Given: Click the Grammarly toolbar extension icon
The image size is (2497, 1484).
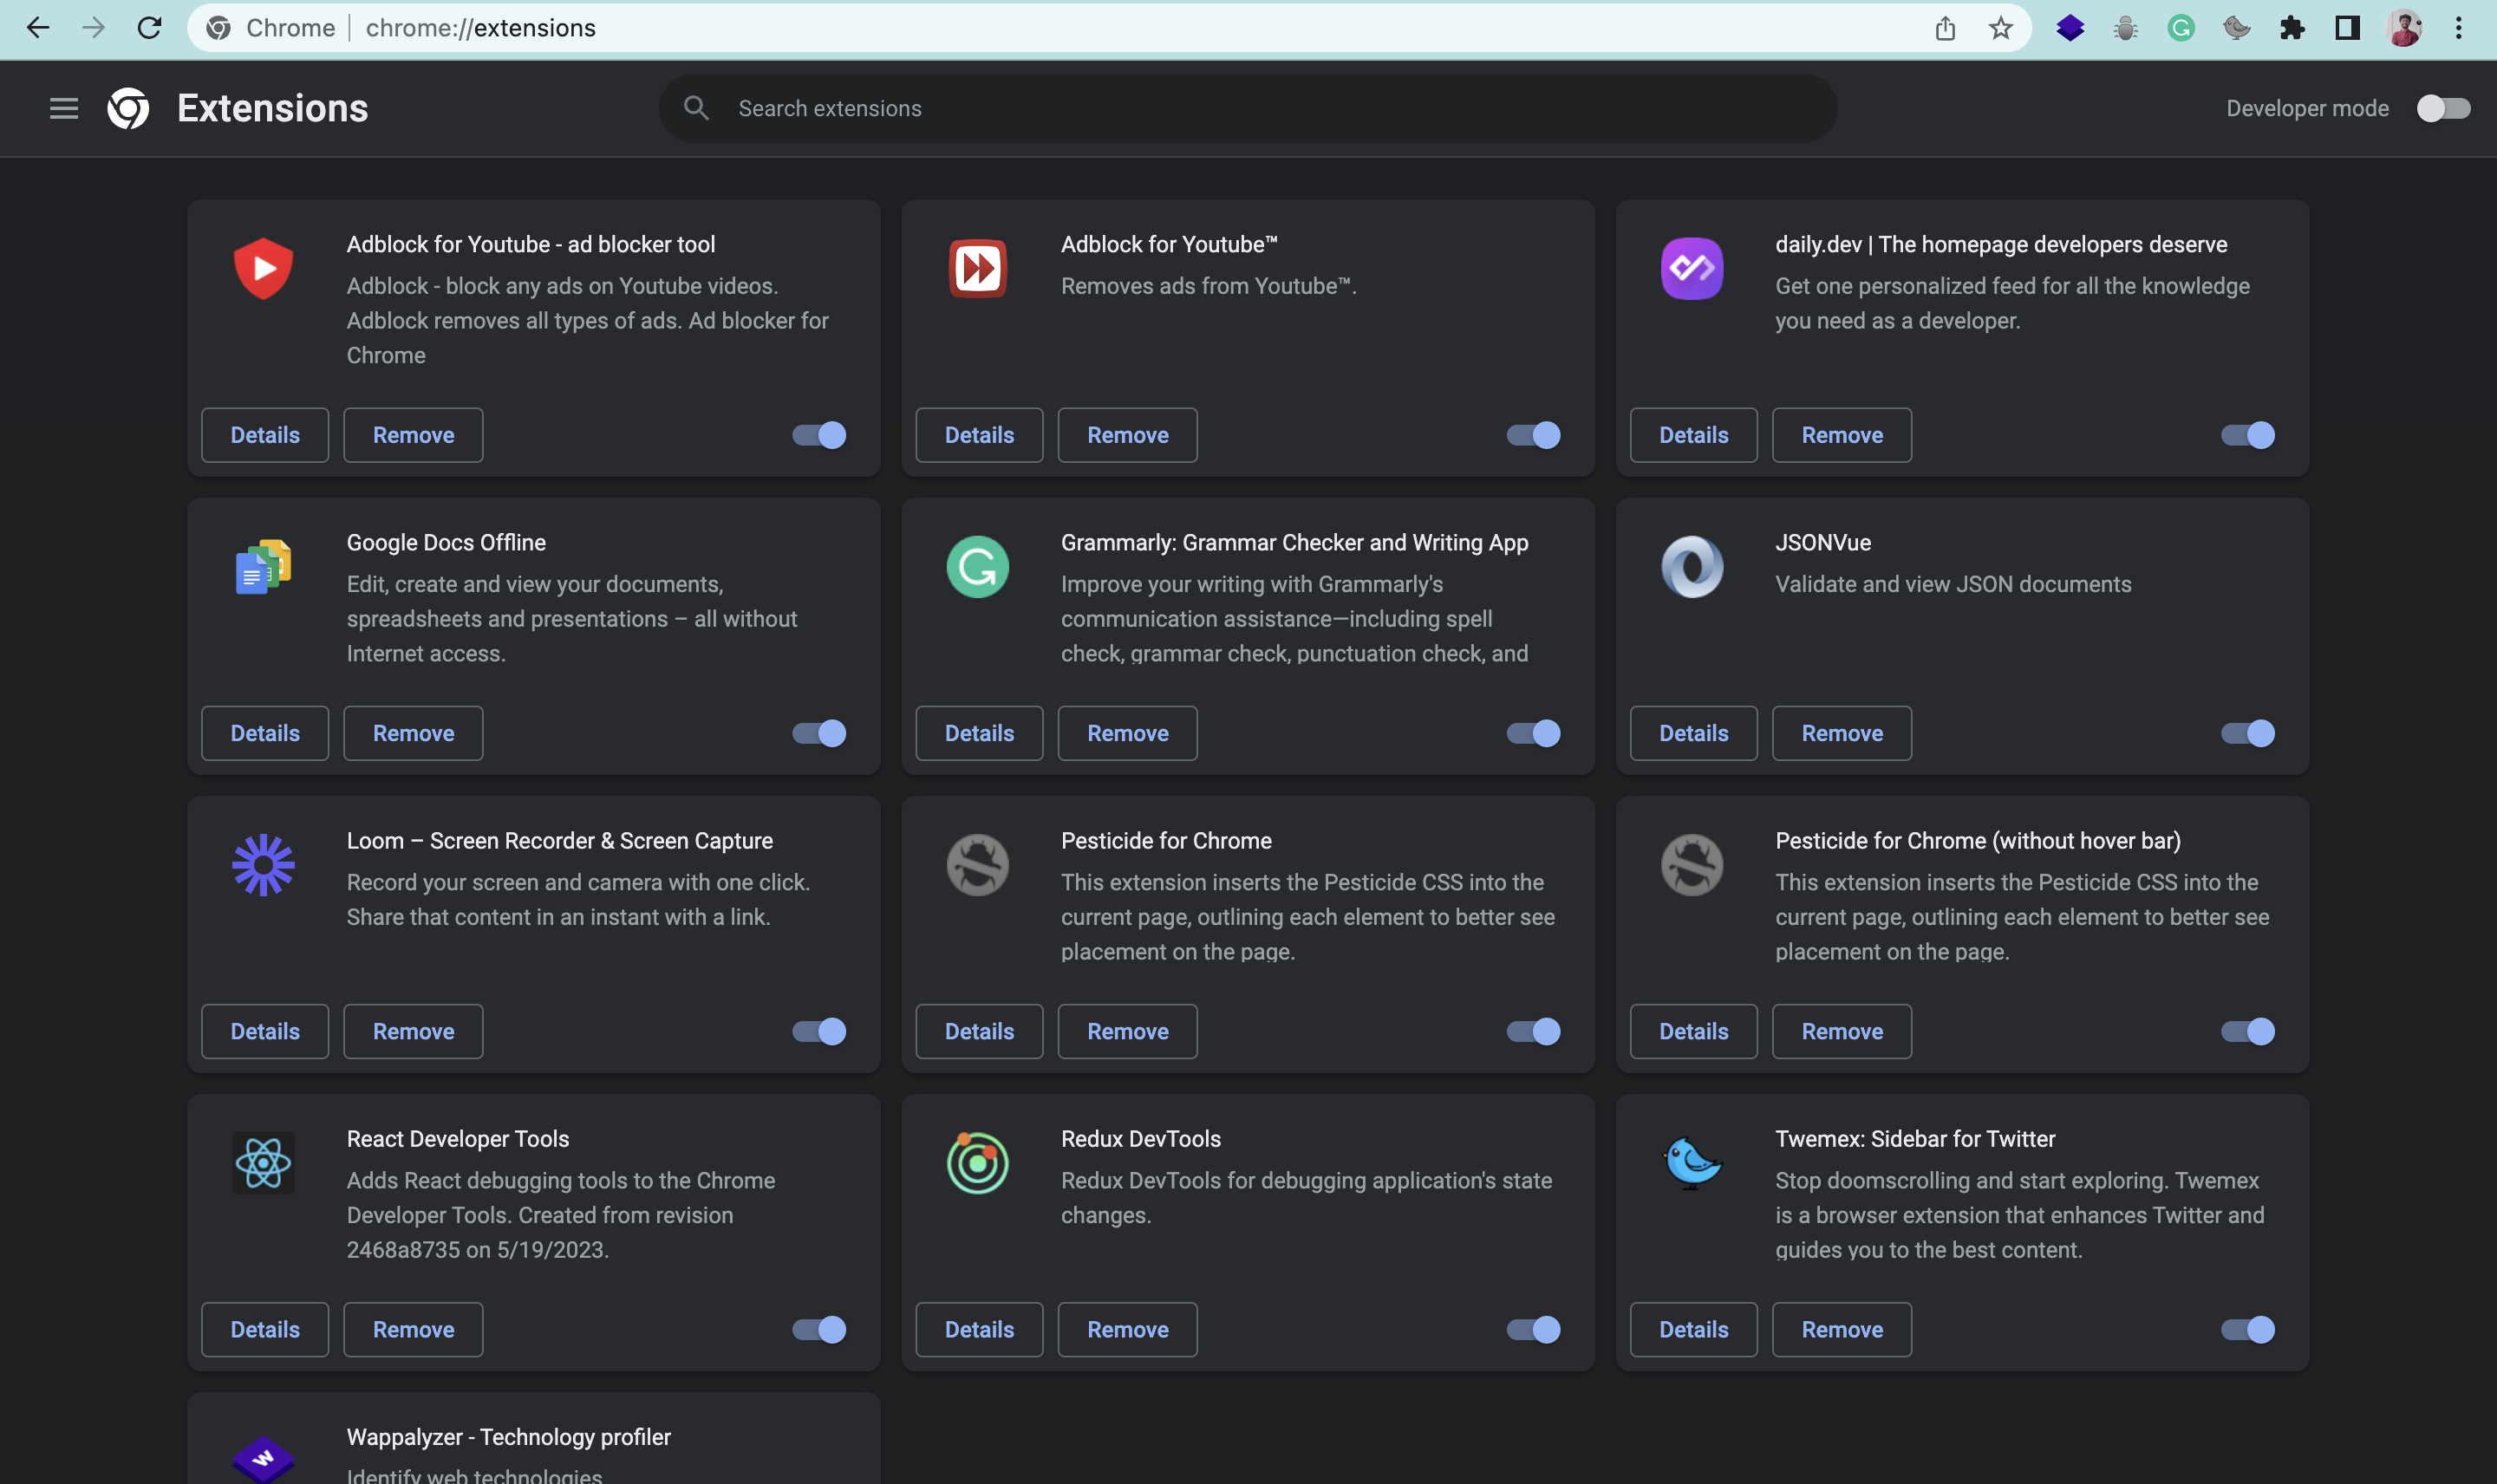Looking at the screenshot, I should pos(2180,28).
